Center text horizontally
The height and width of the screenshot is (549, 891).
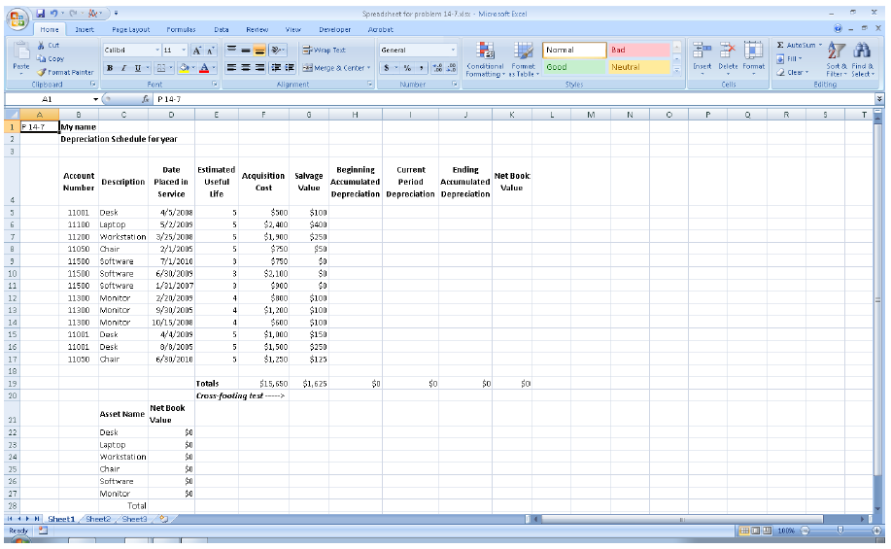pos(246,68)
